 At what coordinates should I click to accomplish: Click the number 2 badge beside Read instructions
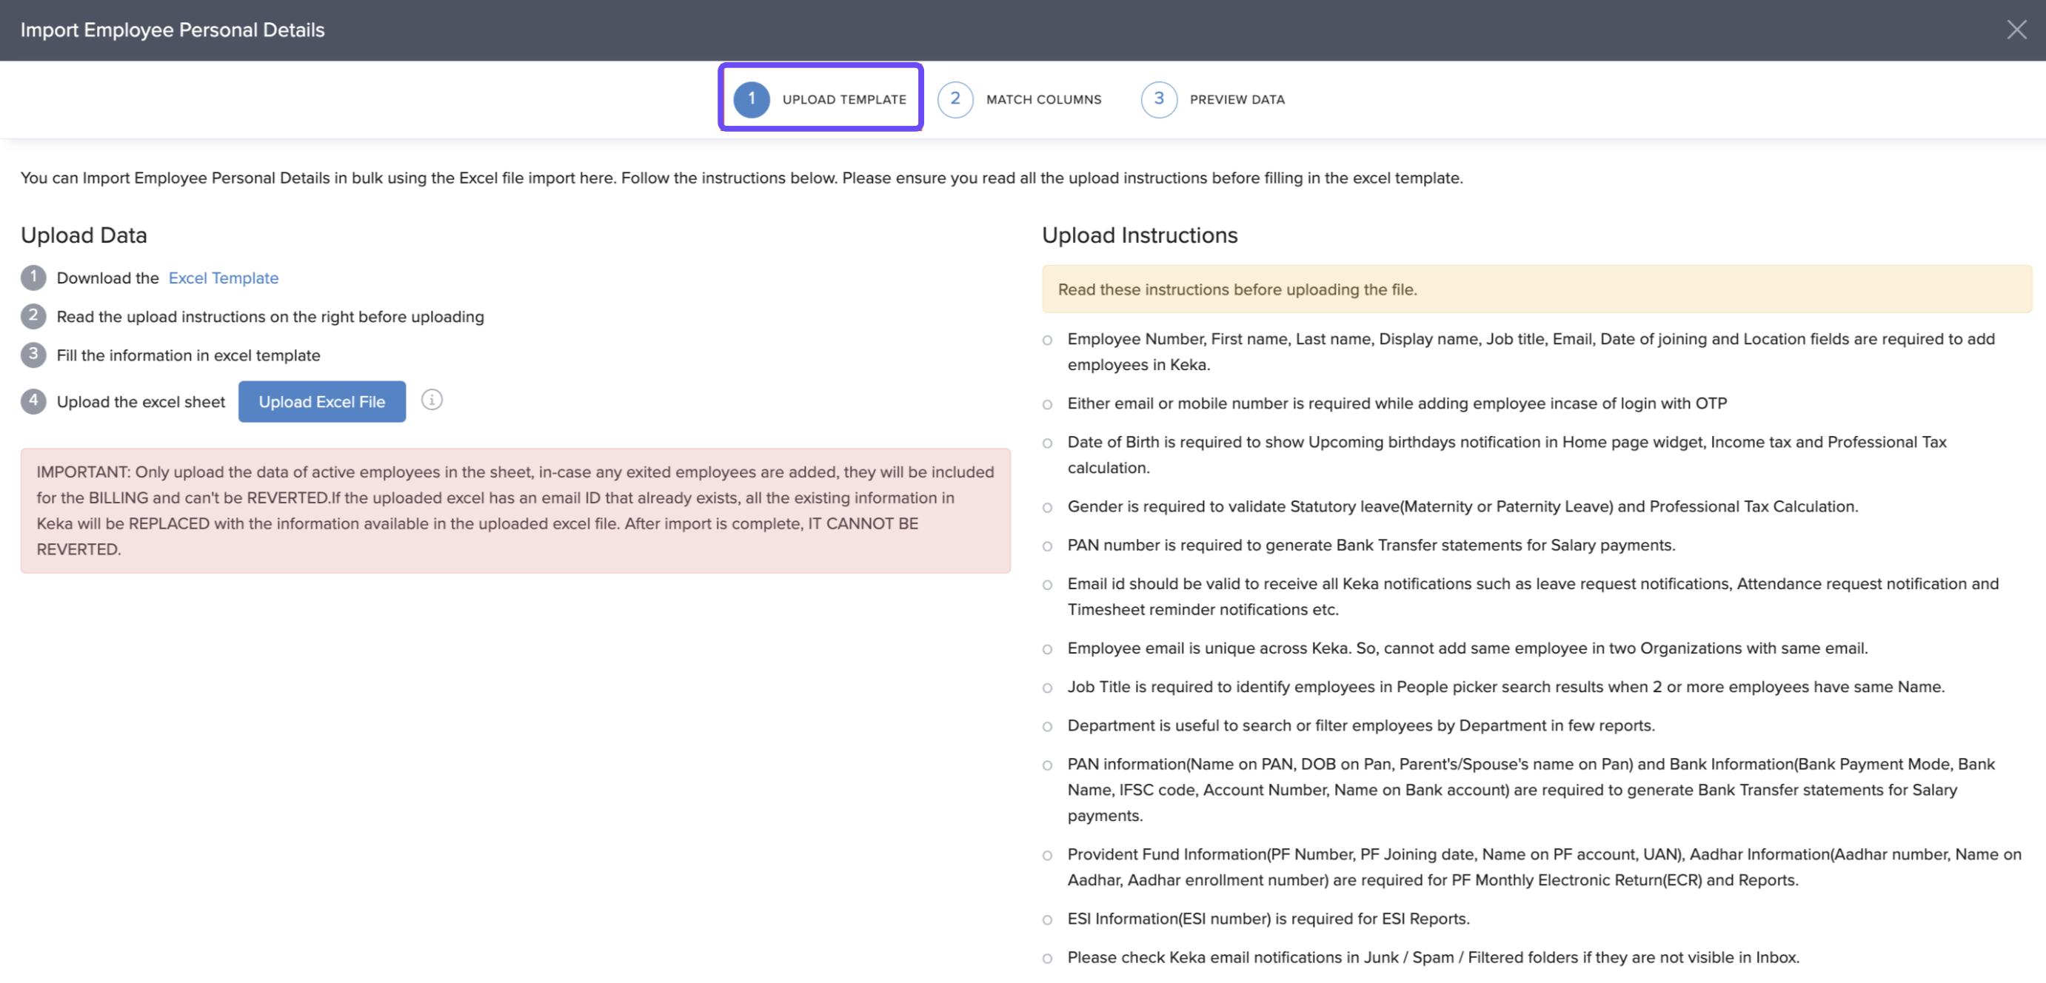(33, 316)
